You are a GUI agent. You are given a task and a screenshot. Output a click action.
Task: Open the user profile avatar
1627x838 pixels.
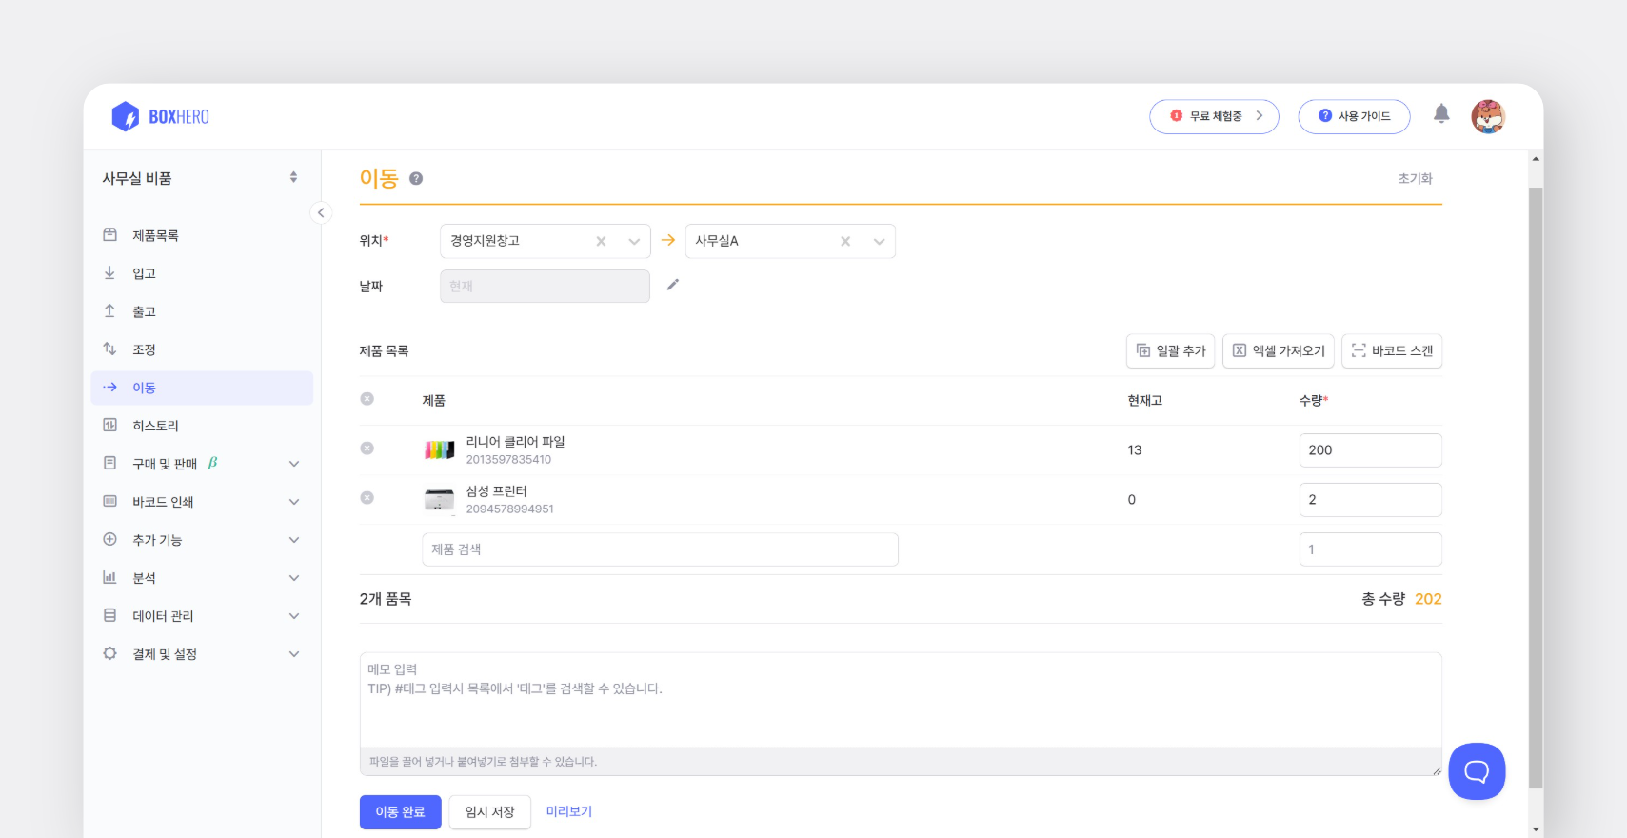point(1487,116)
